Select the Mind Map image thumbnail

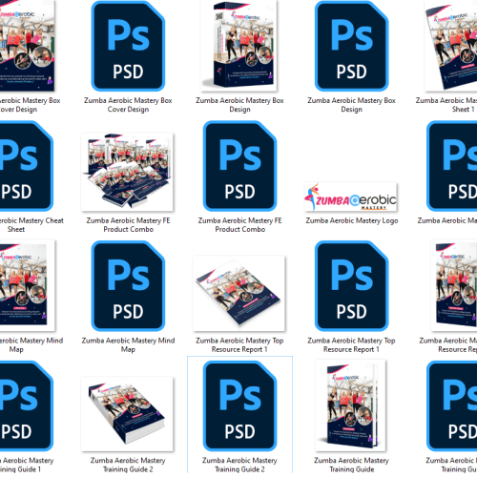27,285
